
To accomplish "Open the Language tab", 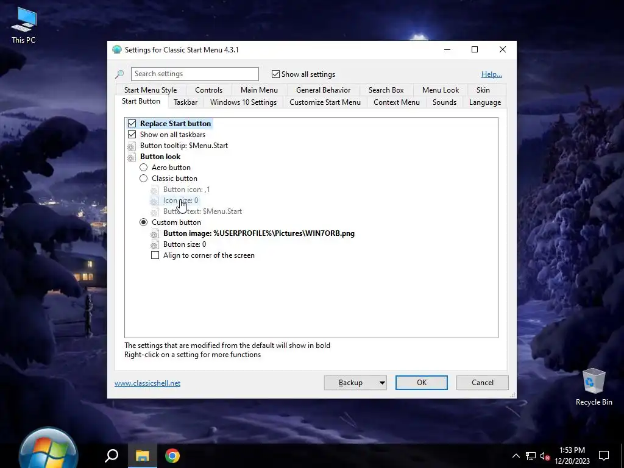I will pyautogui.click(x=484, y=102).
